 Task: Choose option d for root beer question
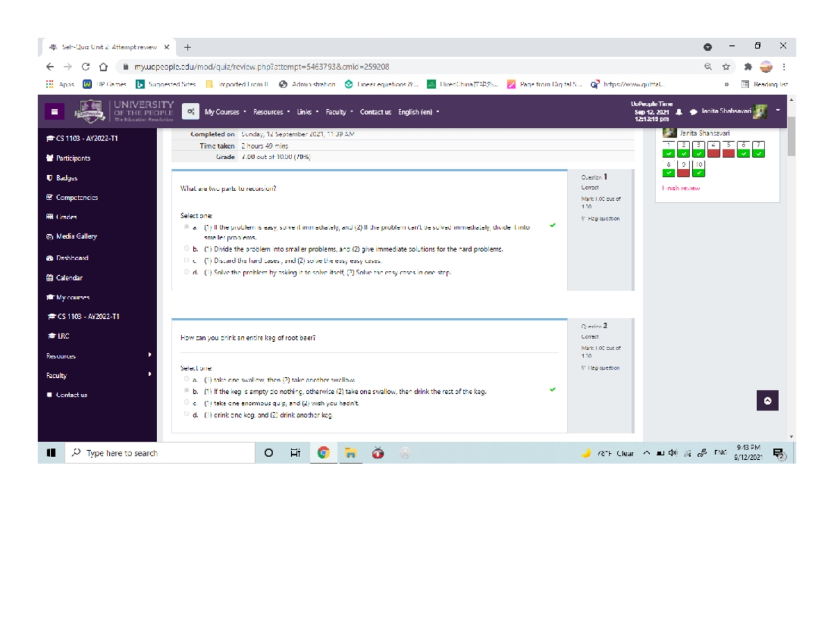pos(187,415)
